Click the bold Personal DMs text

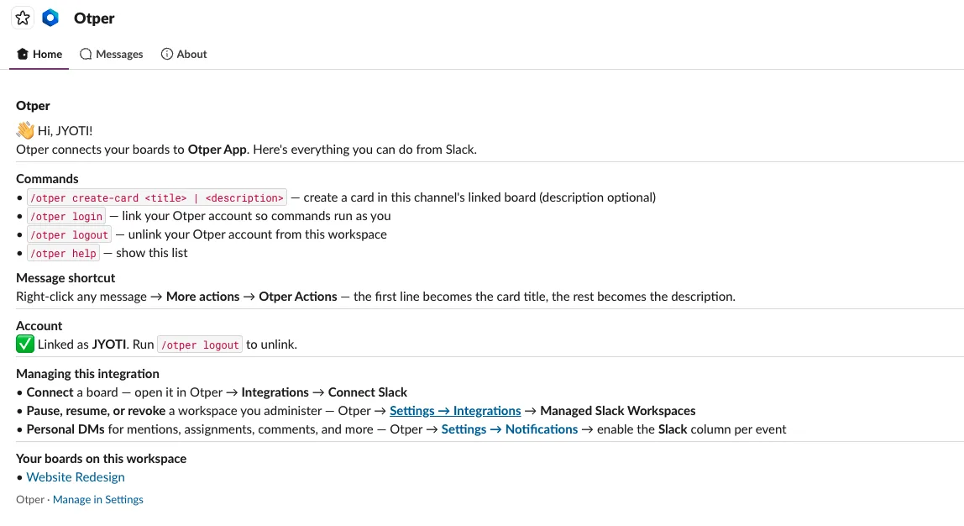[x=65, y=429]
